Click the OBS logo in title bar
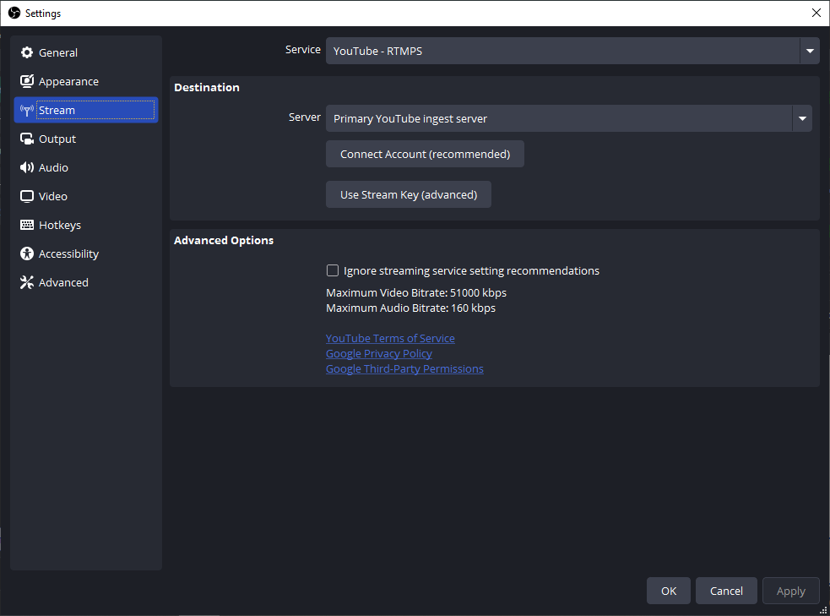This screenshot has height=616, width=830. pyautogui.click(x=14, y=13)
